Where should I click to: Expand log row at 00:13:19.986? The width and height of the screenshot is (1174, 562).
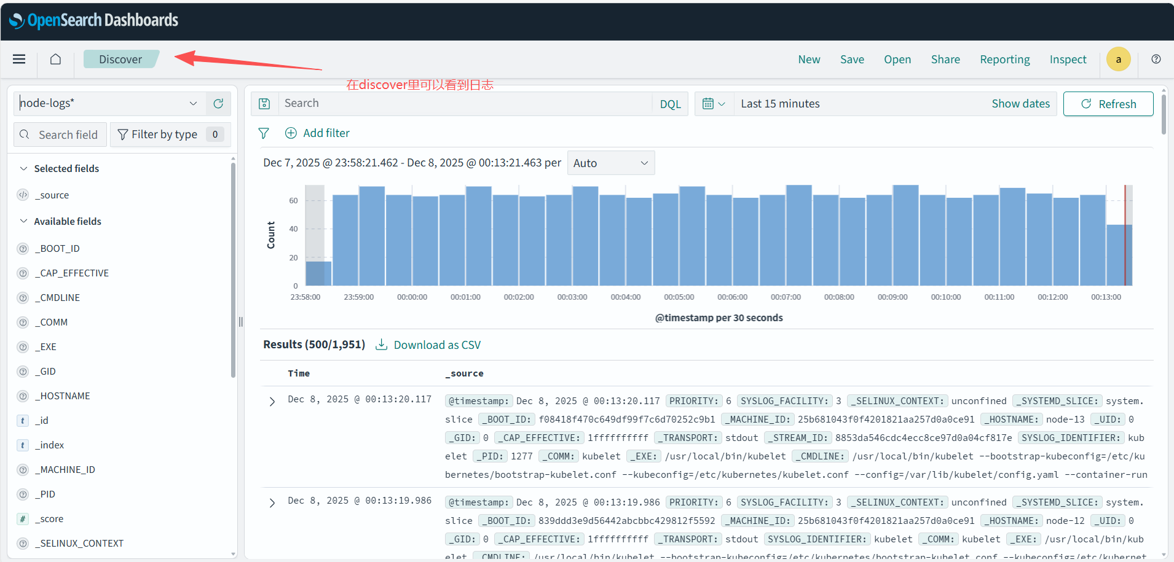pyautogui.click(x=272, y=503)
